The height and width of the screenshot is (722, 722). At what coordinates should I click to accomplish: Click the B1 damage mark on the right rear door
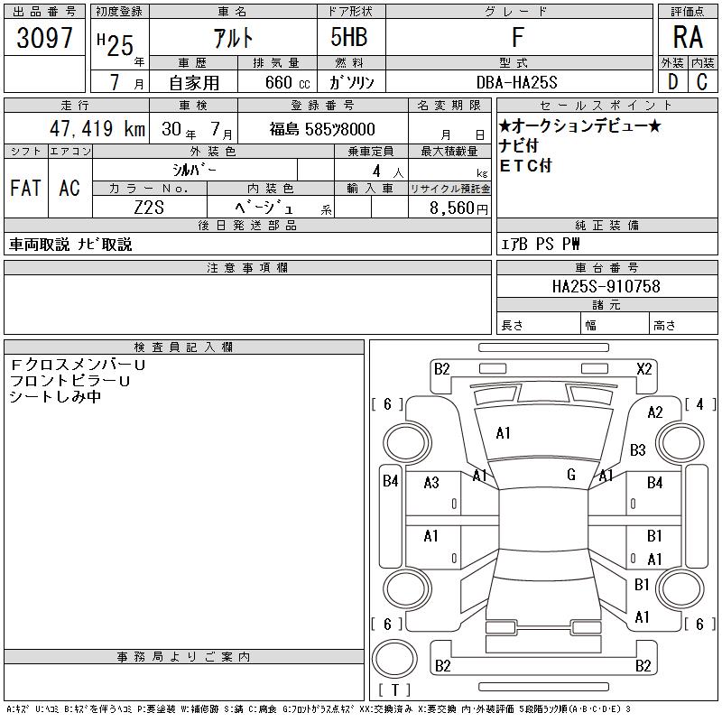click(655, 536)
